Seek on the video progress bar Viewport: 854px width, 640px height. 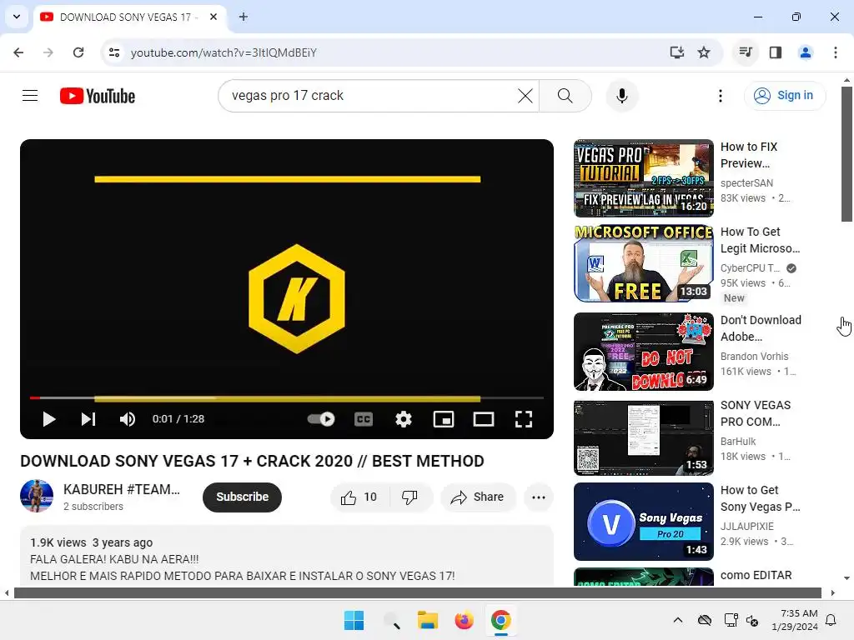coord(287,397)
